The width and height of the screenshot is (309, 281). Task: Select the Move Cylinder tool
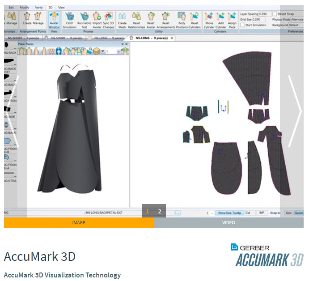pos(209,20)
